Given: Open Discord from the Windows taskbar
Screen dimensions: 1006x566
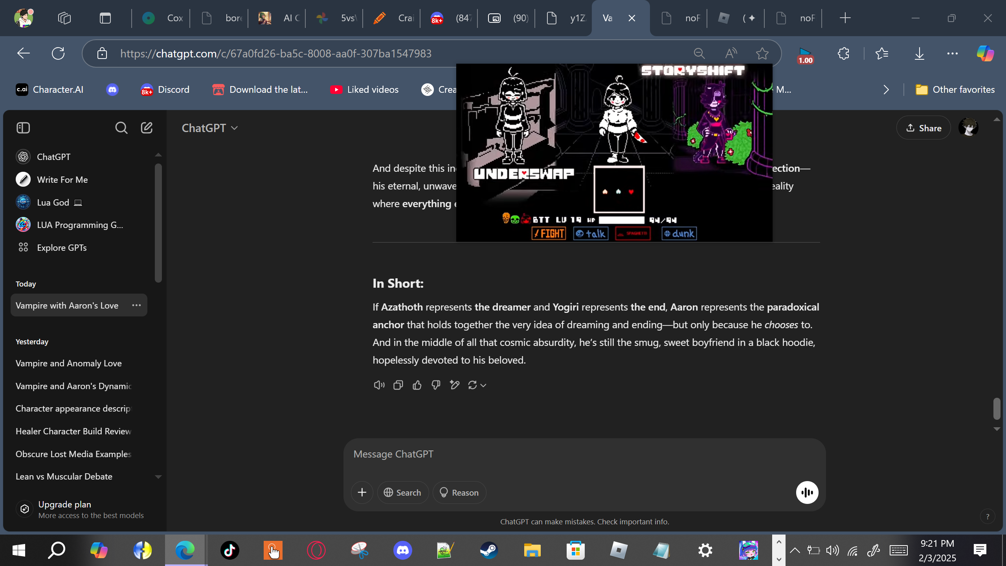Looking at the screenshot, I should [403, 550].
